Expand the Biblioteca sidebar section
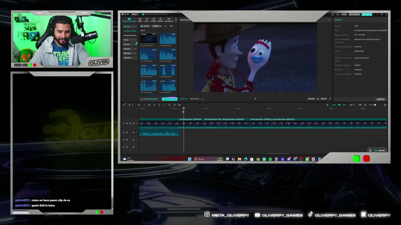This screenshot has height=225, width=401. tap(130, 53)
